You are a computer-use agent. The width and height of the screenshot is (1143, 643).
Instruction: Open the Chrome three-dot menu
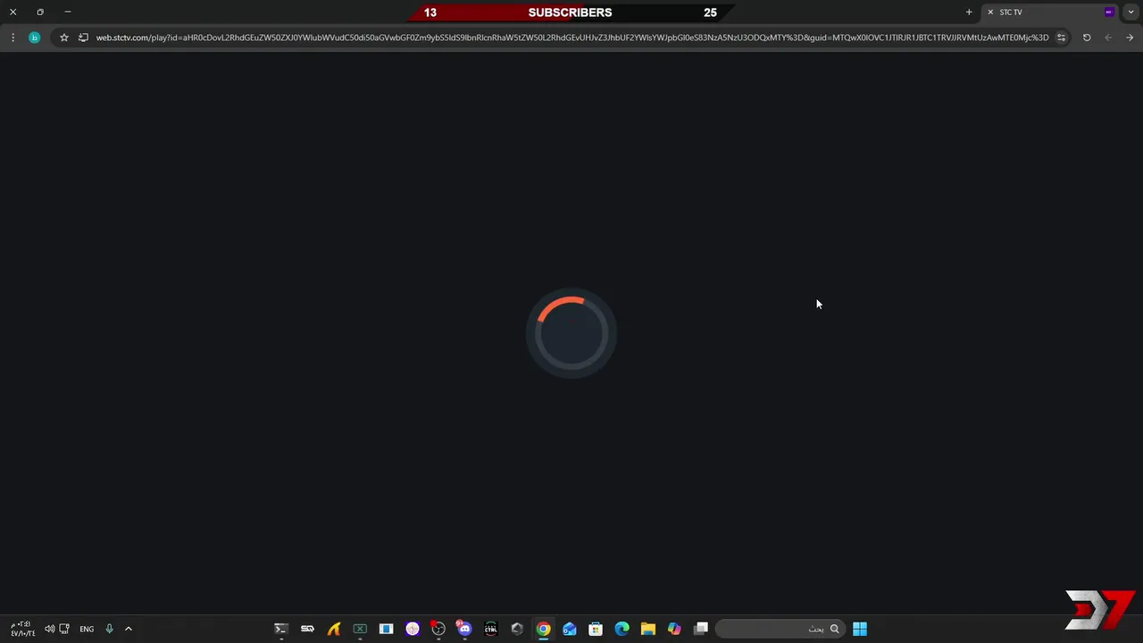13,38
